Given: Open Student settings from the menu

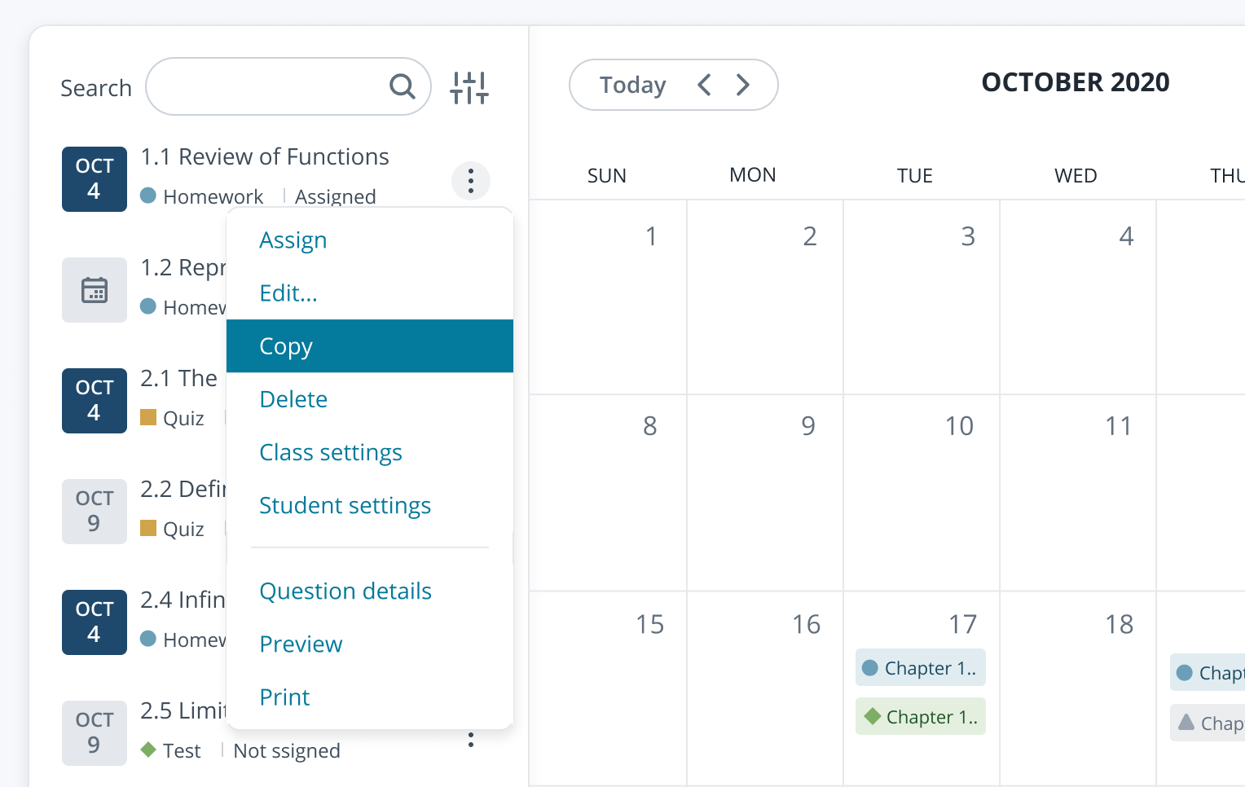Looking at the screenshot, I should click(345, 505).
